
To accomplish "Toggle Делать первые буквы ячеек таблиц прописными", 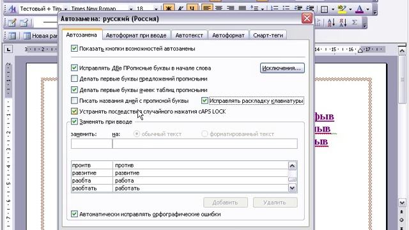I will 74,89.
